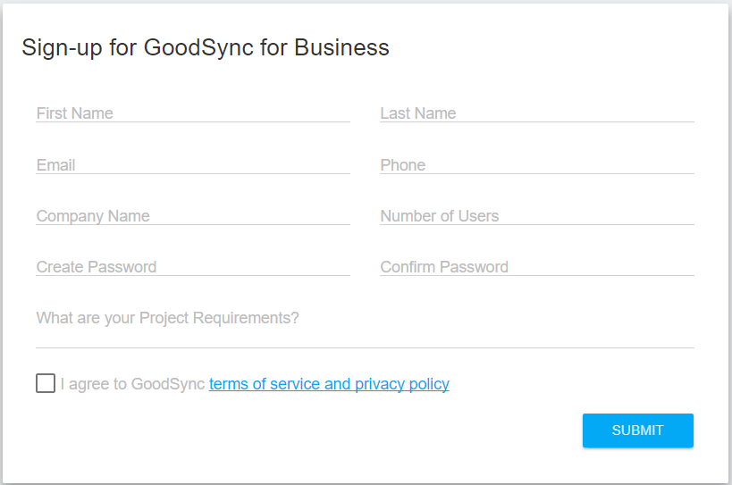This screenshot has width=732, height=485.
Task: Select the Email input field
Action: click(192, 165)
